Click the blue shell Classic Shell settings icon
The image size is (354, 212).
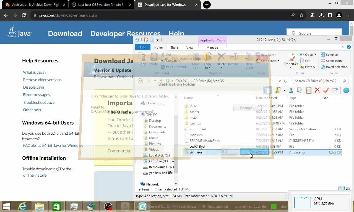pos(346,90)
